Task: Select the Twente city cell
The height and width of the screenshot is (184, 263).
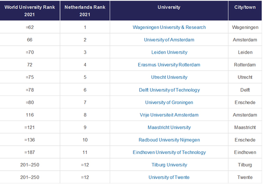Action: pyautogui.click(x=245, y=177)
